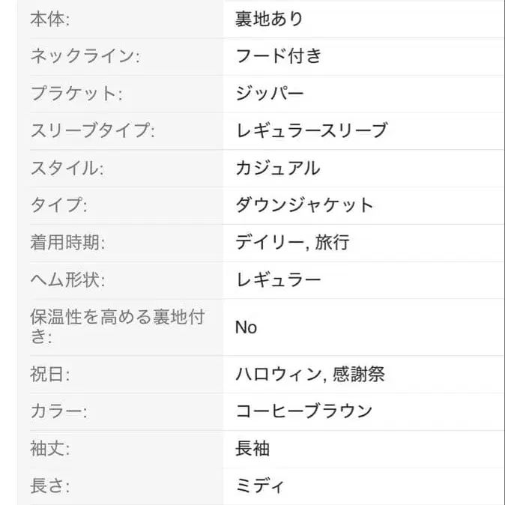The width and height of the screenshot is (505, 505).
Task: Click the スリーブタイプ label
Action: [x=92, y=130]
